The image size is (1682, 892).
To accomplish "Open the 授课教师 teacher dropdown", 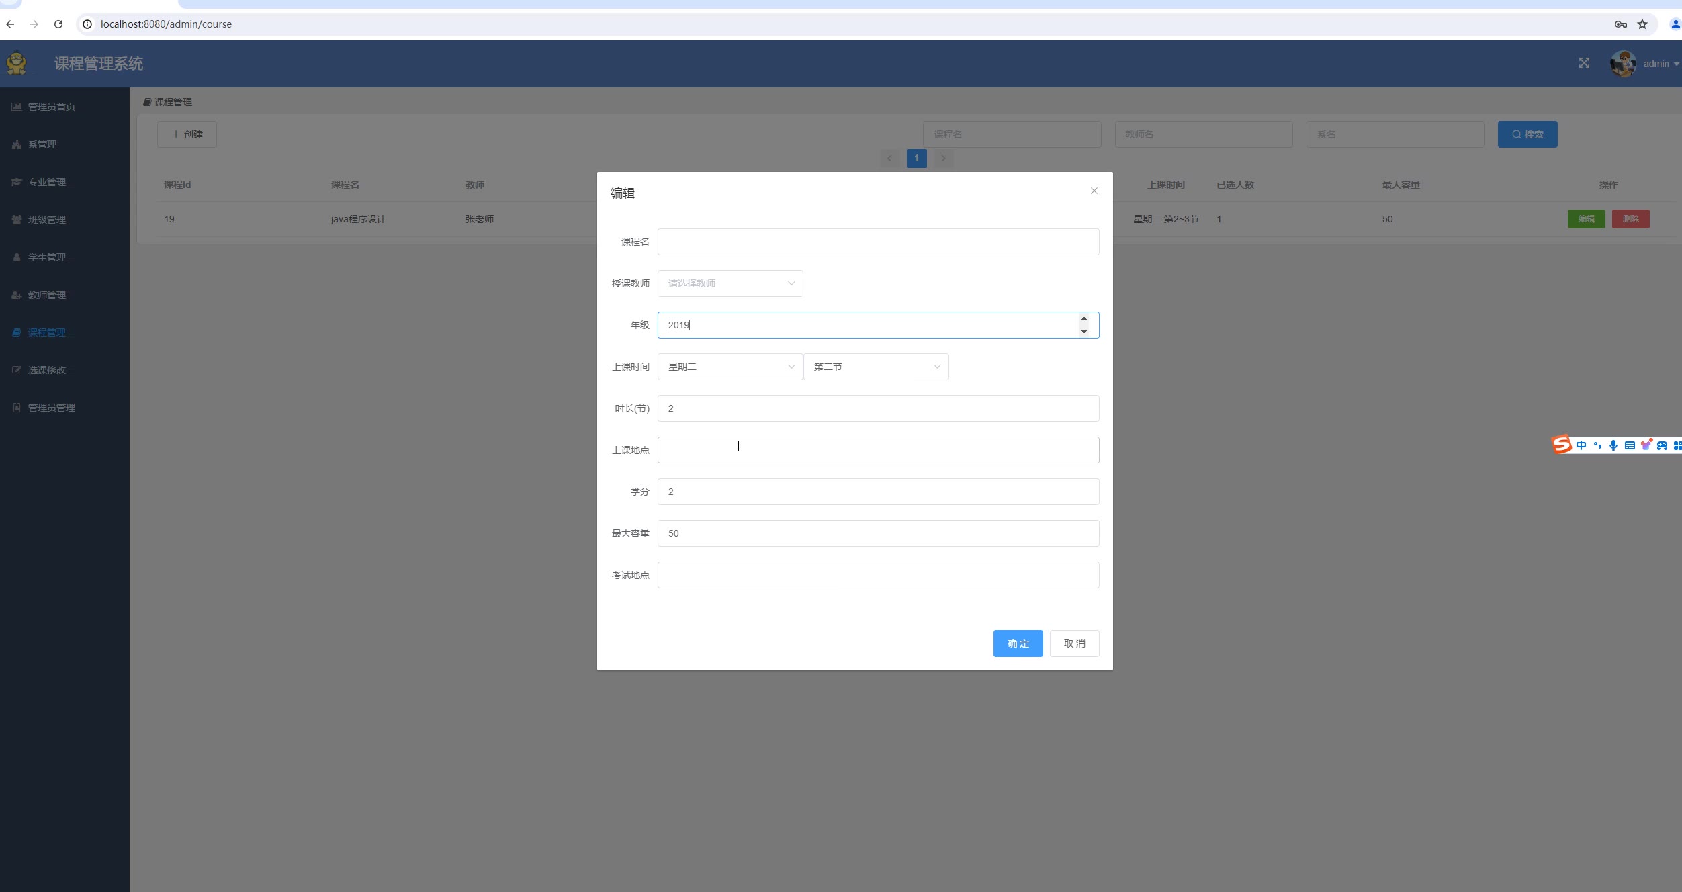I will pos(729,283).
